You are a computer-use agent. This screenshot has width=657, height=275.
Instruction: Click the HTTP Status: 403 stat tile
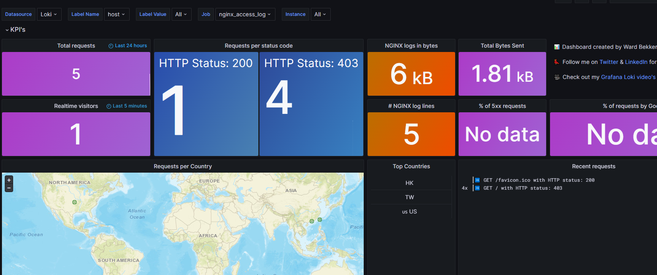click(311, 104)
